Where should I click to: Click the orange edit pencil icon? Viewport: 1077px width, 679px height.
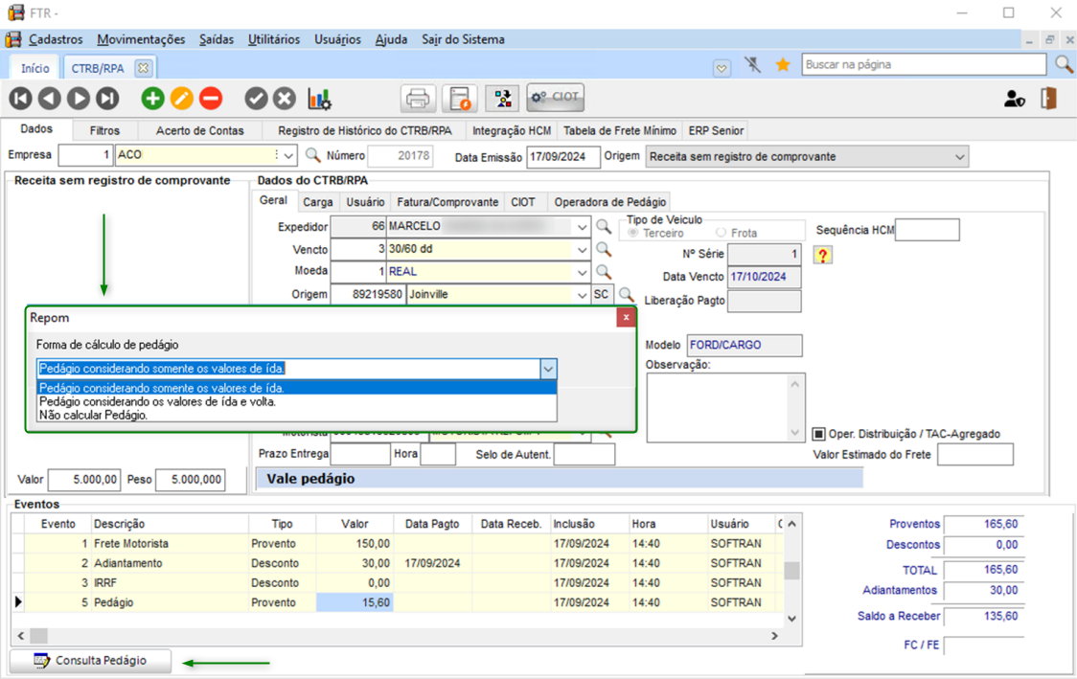click(x=182, y=98)
